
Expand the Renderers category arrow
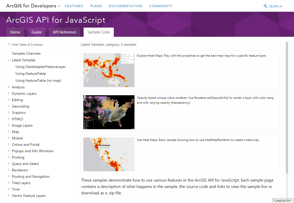9,170
